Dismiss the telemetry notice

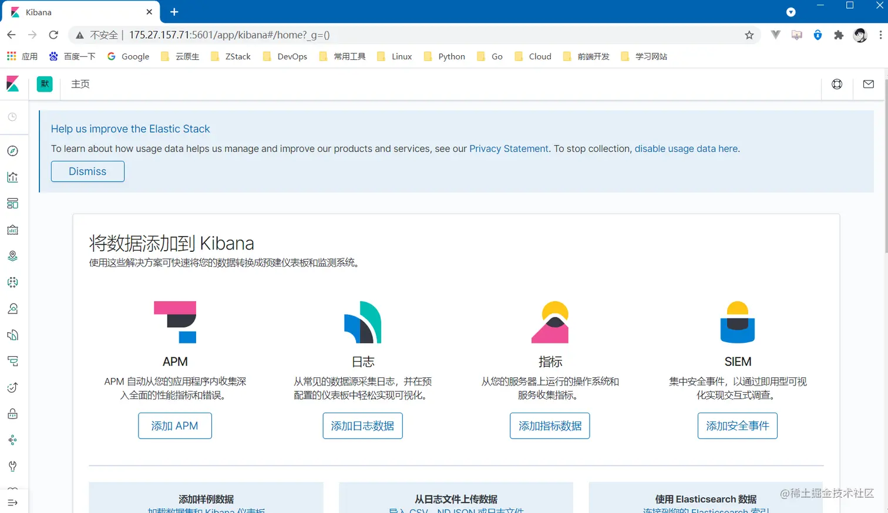pyautogui.click(x=88, y=171)
